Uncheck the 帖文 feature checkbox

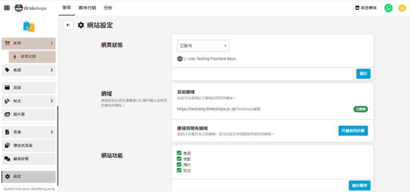(x=179, y=170)
